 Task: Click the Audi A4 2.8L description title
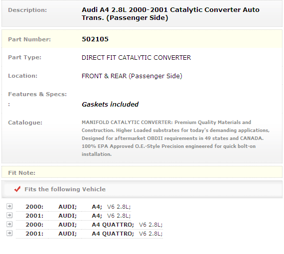point(170,14)
